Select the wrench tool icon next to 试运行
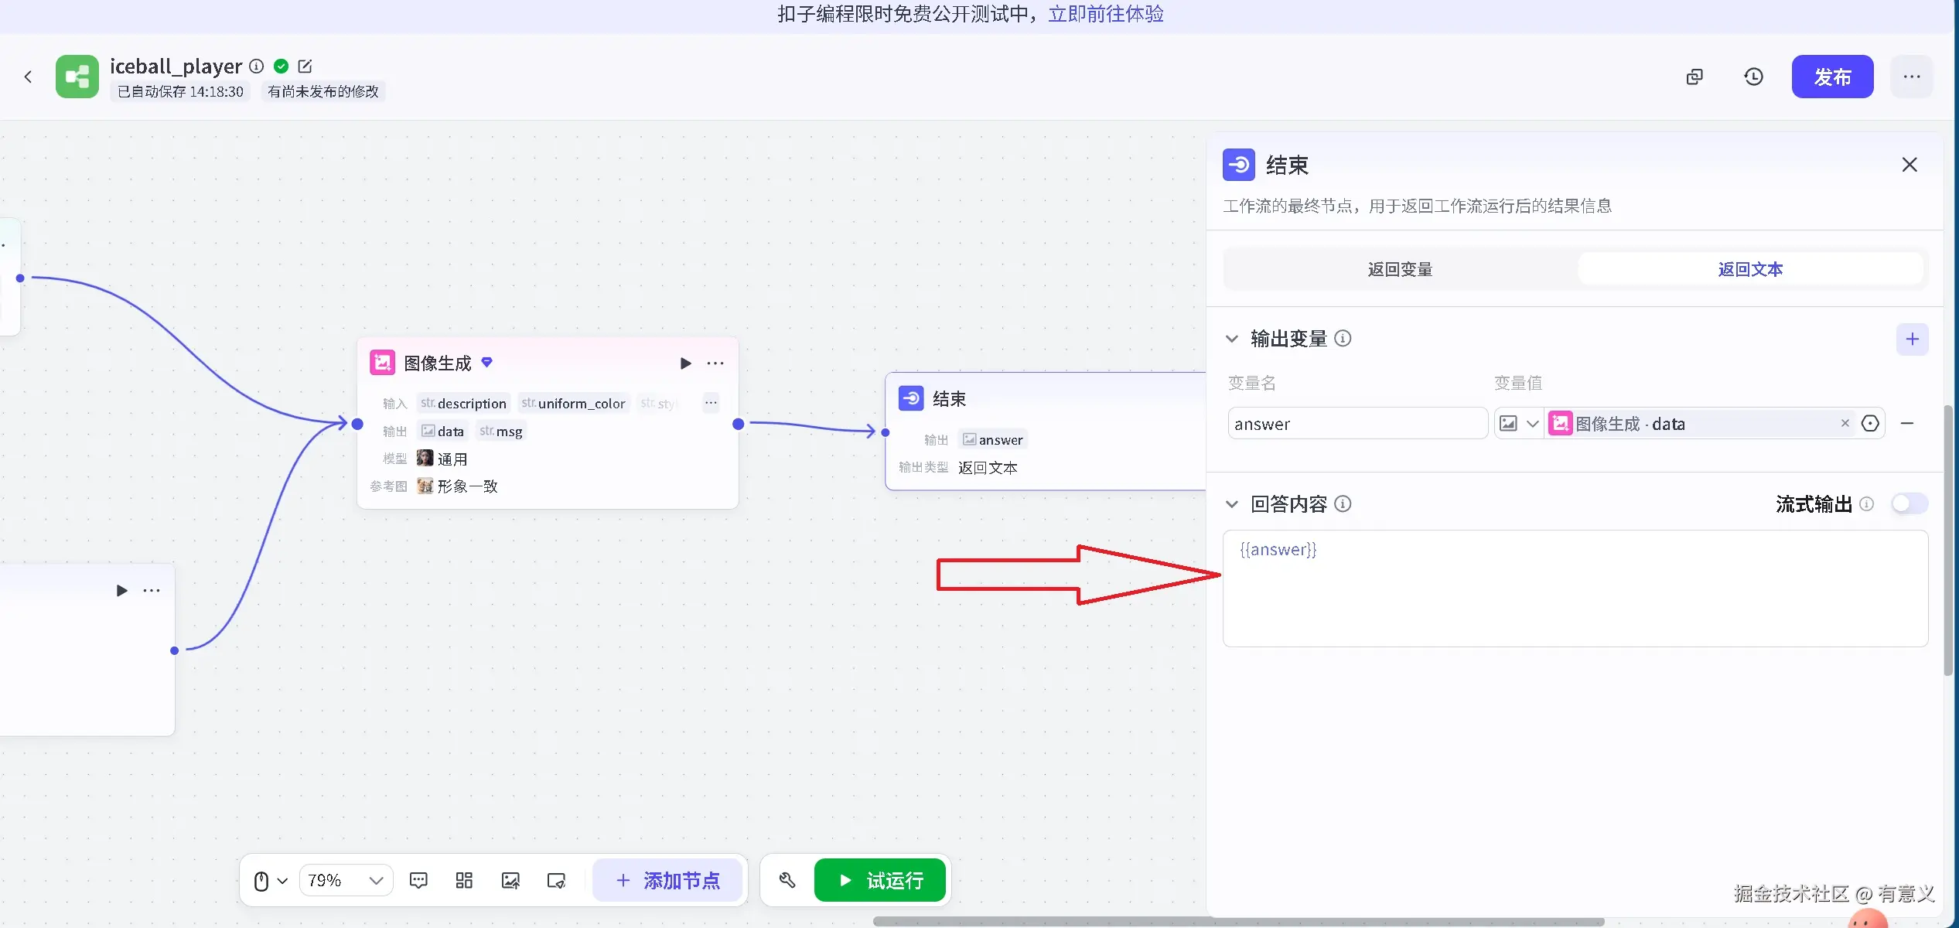 tap(786, 880)
